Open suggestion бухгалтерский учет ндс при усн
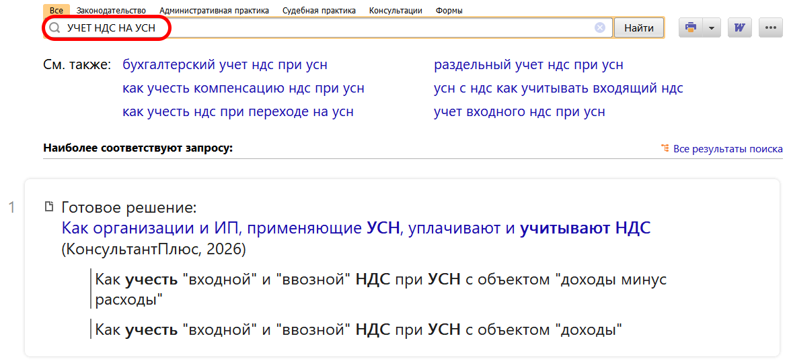789x363 pixels. pyautogui.click(x=225, y=65)
